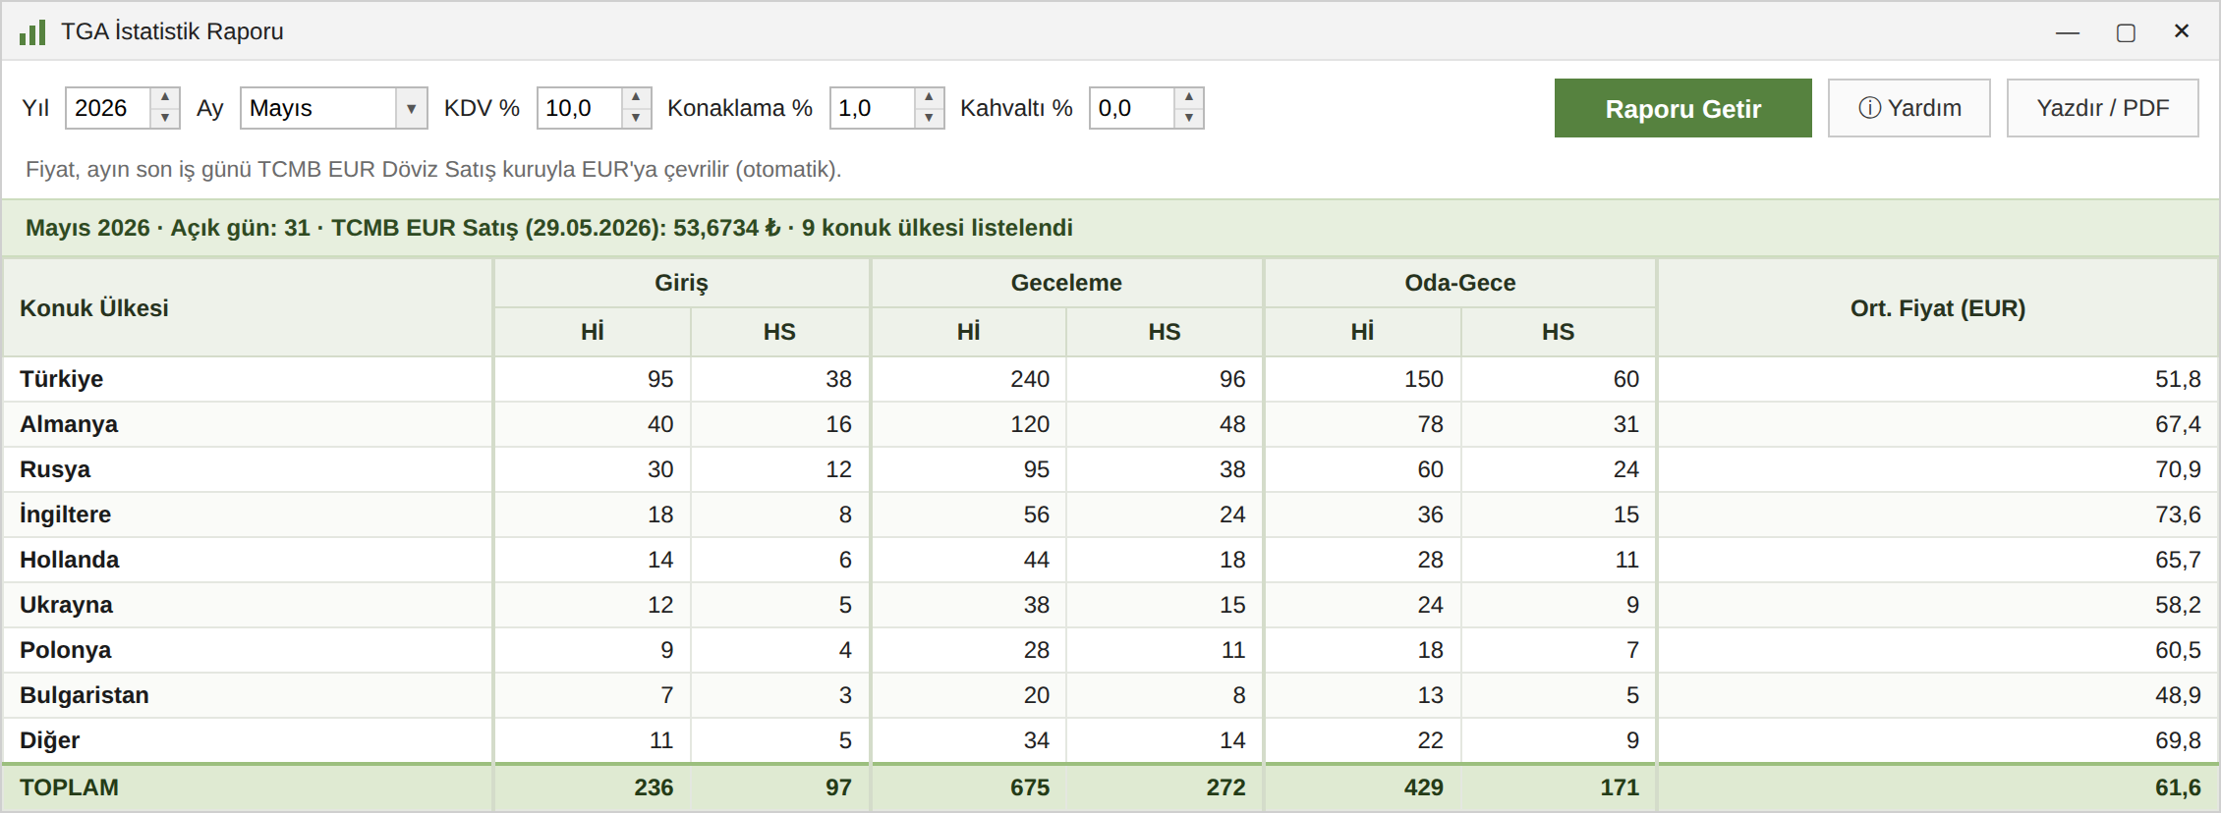The image size is (2221, 813).
Task: Click Bulgaristan average price 48,9
Action: pyautogui.click(x=2178, y=695)
